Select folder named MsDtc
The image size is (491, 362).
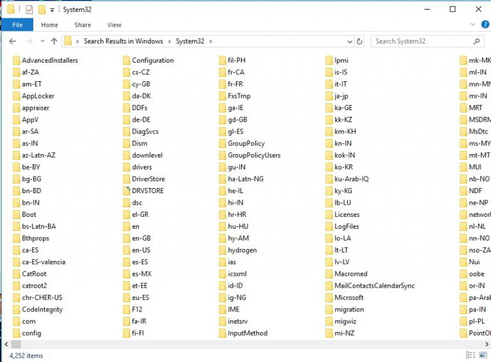coord(474,132)
